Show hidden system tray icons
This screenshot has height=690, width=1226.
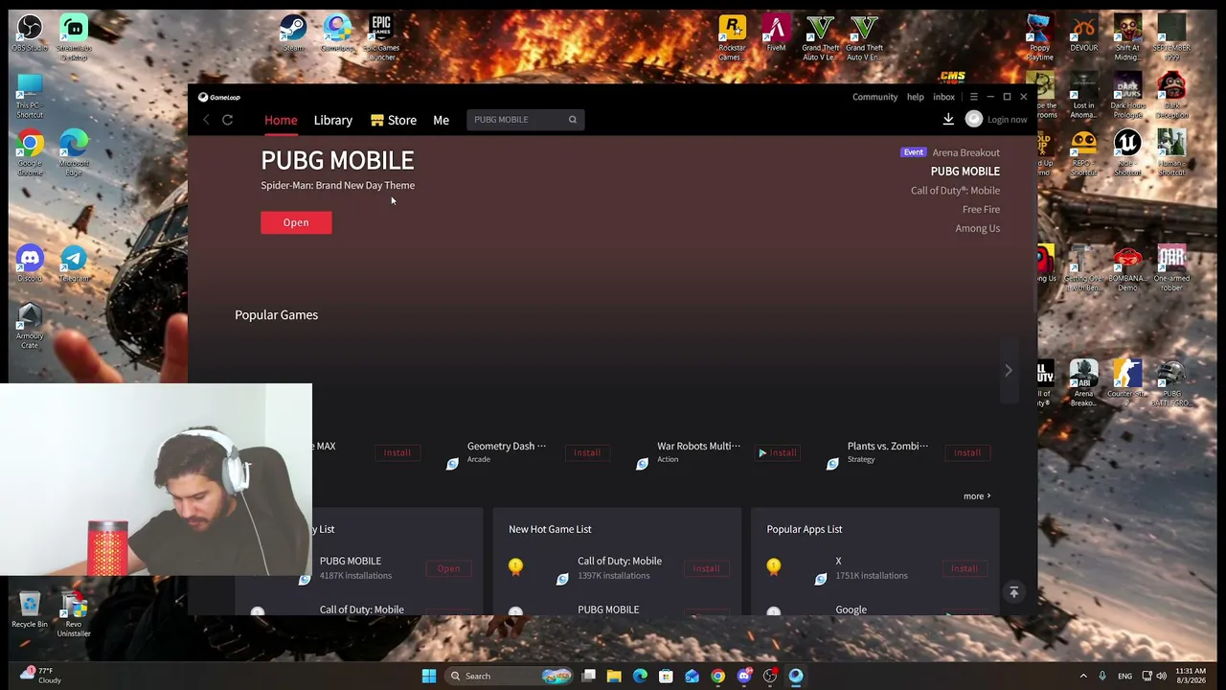point(1083,676)
